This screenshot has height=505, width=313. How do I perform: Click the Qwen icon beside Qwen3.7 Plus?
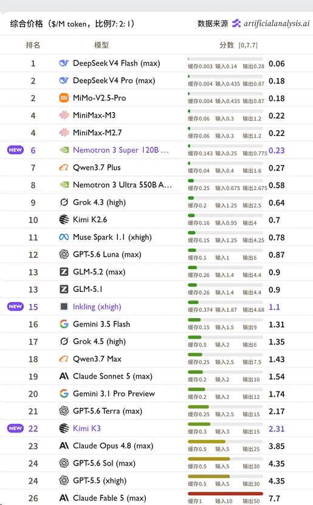[x=64, y=168]
